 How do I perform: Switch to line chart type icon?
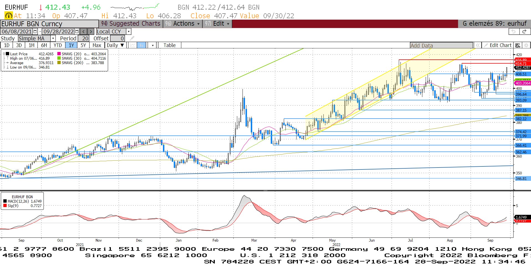click(133, 45)
